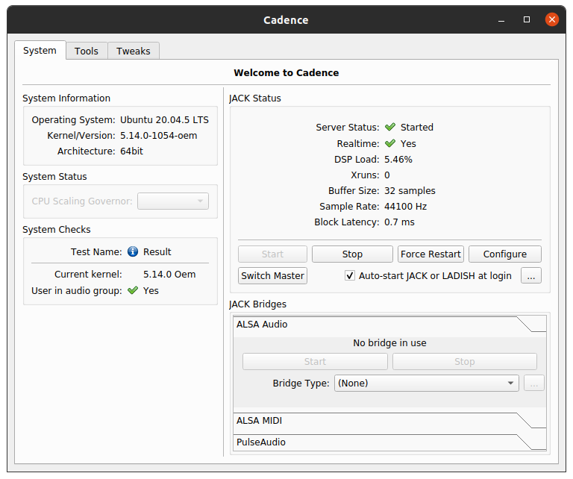Open auto-start options ellipsis button

[531, 276]
